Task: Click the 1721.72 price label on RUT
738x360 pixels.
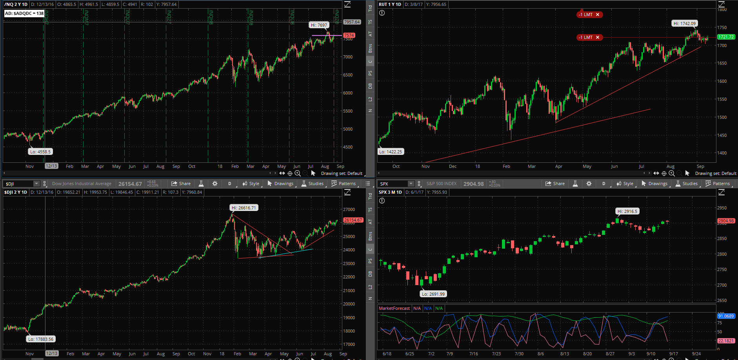Action: [x=726, y=37]
